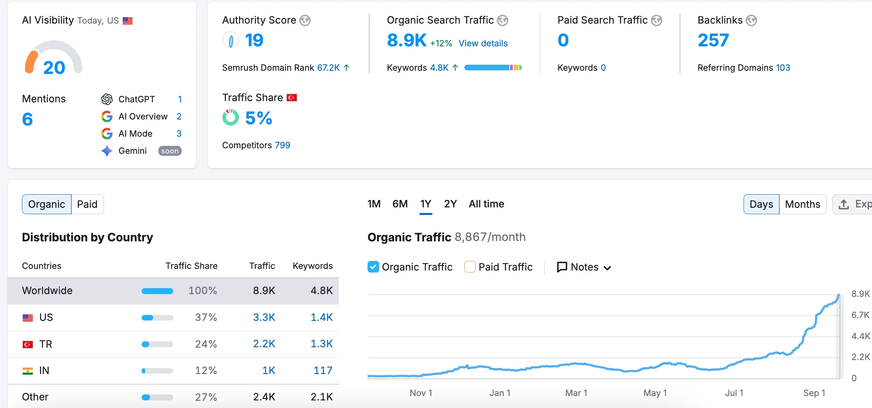The image size is (872, 408).
Task: Expand the Notes dropdown
Action: tap(584, 267)
